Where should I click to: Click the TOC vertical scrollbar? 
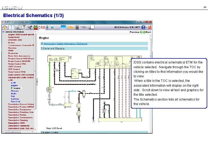click(x=35, y=71)
